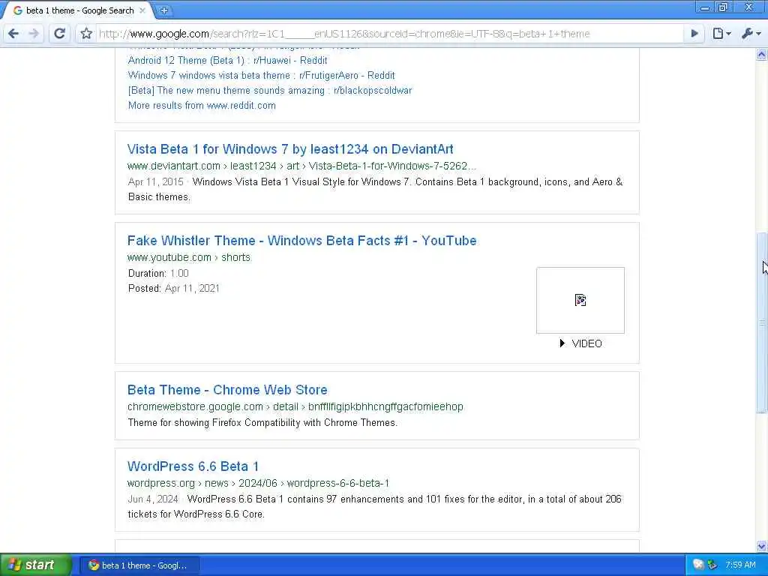The height and width of the screenshot is (576, 768).
Task: Click the VIDEO play label under thumbnail
Action: click(x=581, y=343)
